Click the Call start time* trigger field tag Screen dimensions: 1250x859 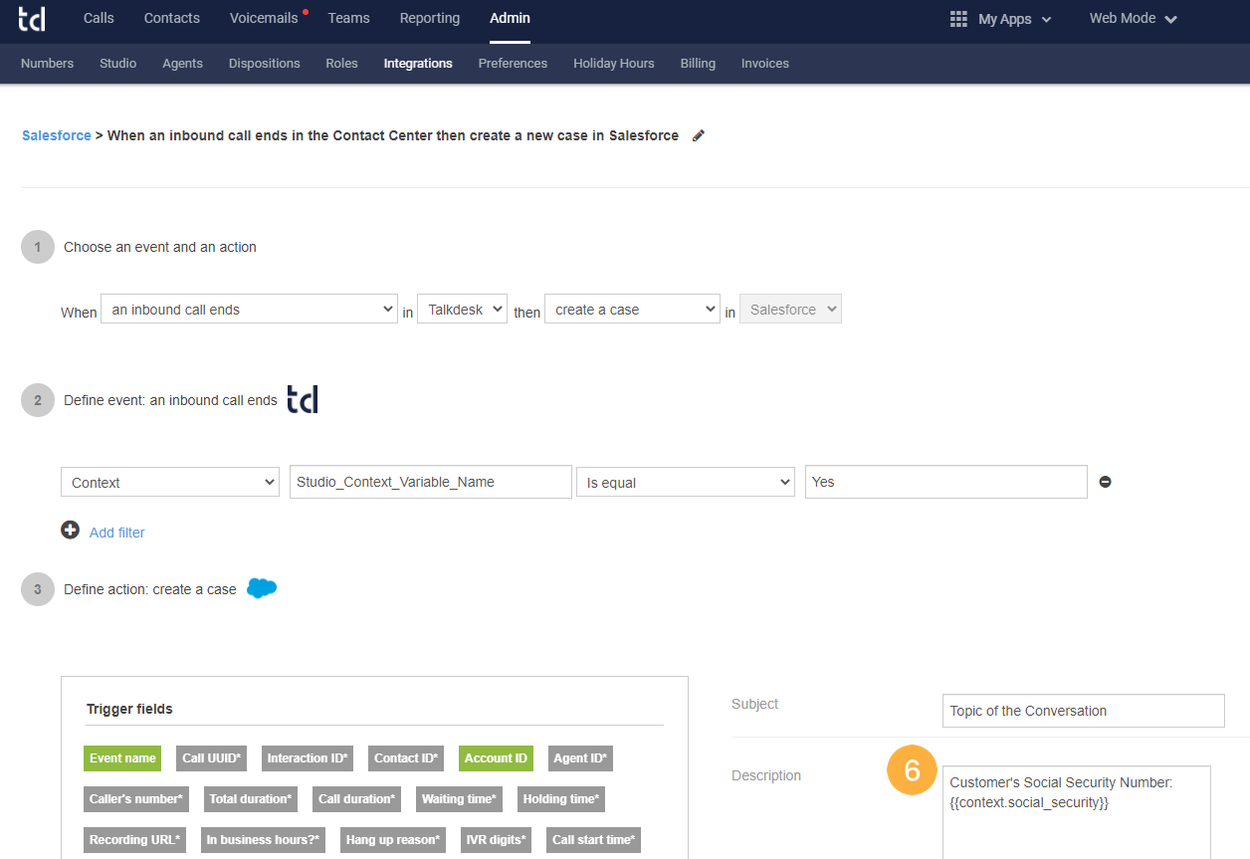point(594,840)
